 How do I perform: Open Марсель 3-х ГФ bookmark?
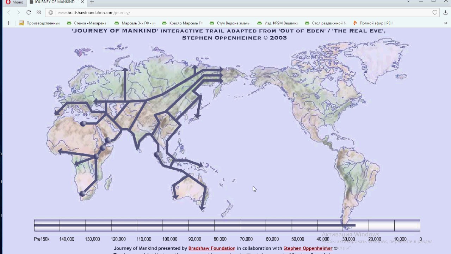[x=135, y=23]
